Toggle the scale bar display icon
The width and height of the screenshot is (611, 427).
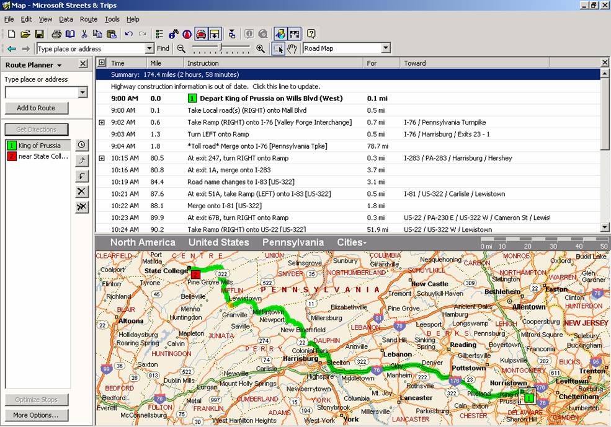[294, 34]
